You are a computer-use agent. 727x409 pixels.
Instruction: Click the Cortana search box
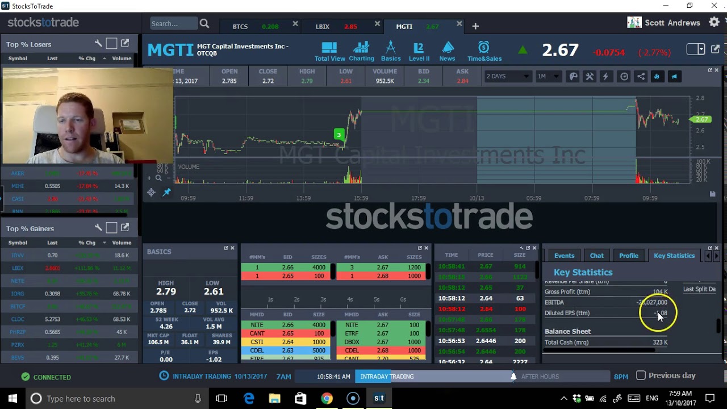[x=117, y=398]
